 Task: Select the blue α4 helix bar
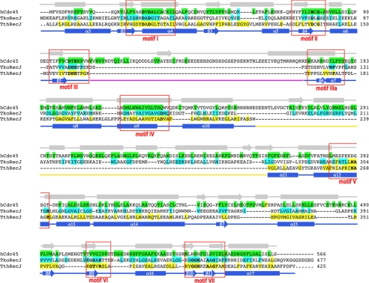tap(169, 31)
